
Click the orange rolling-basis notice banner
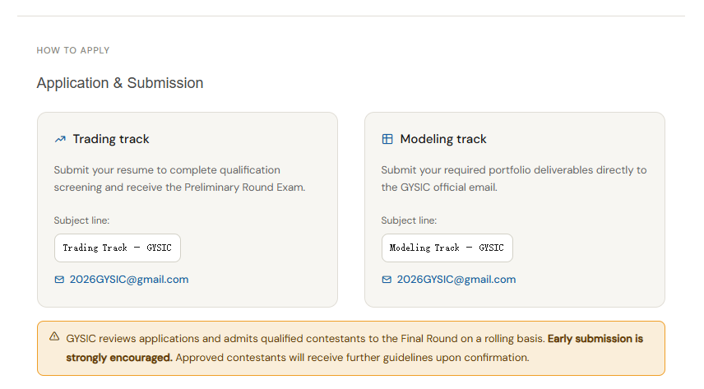[x=351, y=348]
